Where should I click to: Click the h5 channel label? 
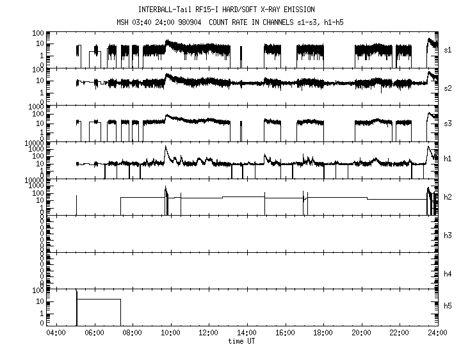point(449,306)
